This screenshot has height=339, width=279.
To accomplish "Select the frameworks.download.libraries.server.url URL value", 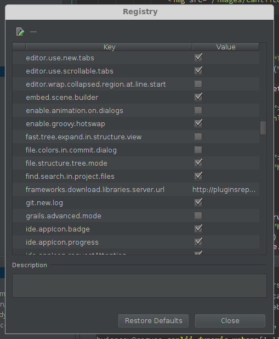I will [x=224, y=190].
